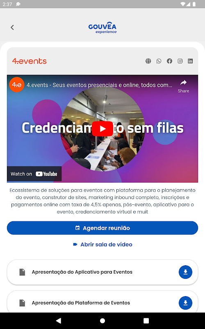
Task: Tap the Agendar reunião button
Action: (102, 228)
